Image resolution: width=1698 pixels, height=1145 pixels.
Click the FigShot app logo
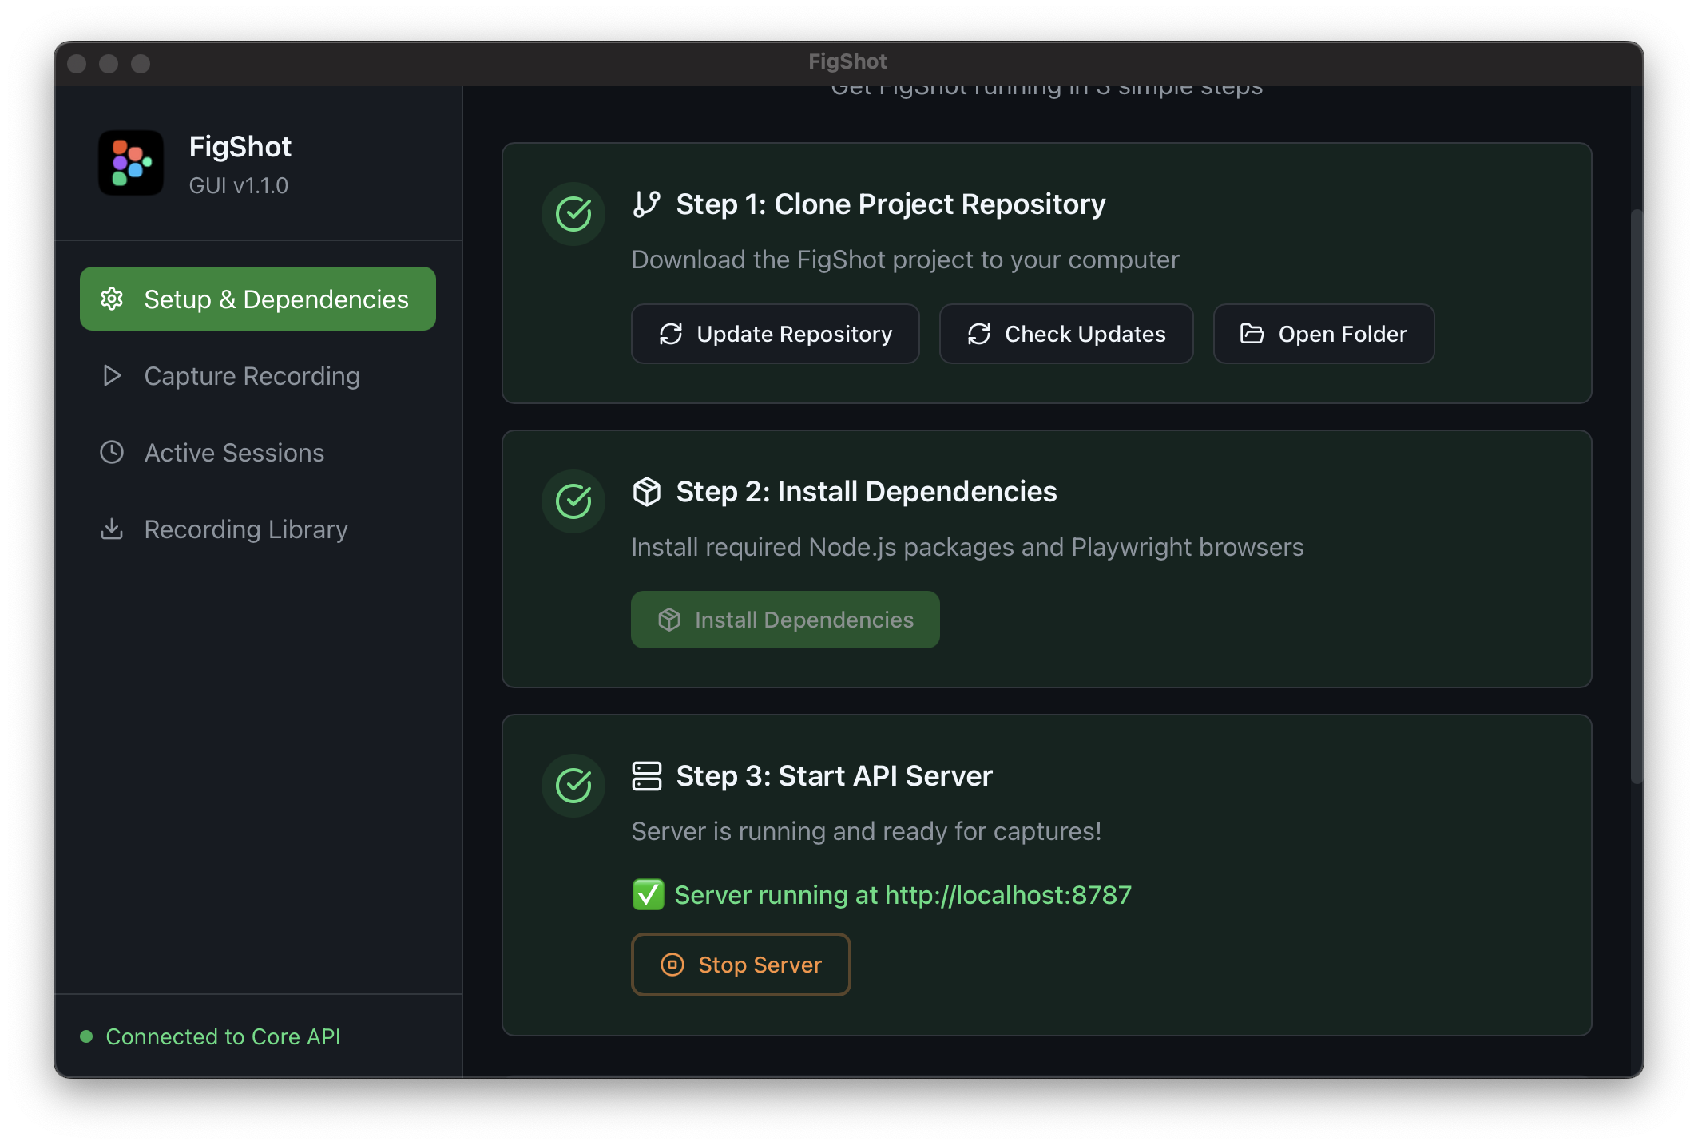point(130,163)
